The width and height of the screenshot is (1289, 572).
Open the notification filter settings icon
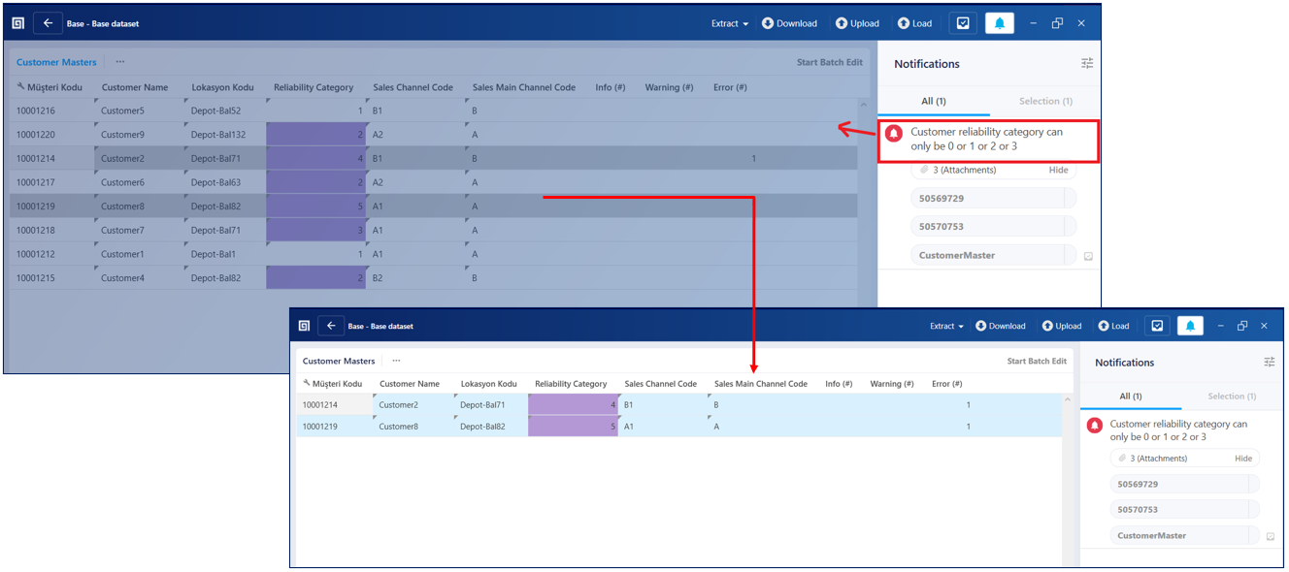[x=1087, y=63]
